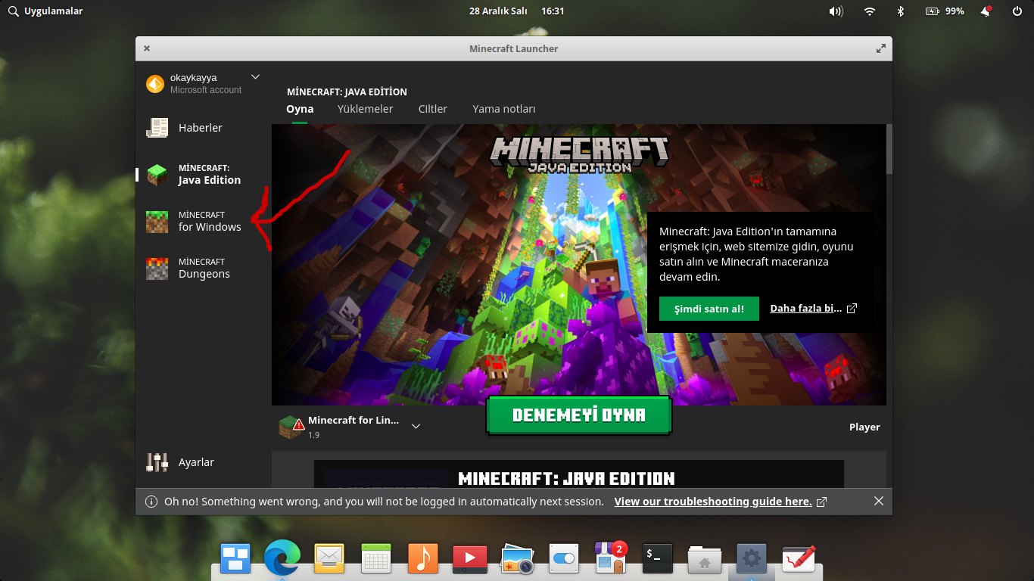Follow the Daha fazla bi... link

814,309
